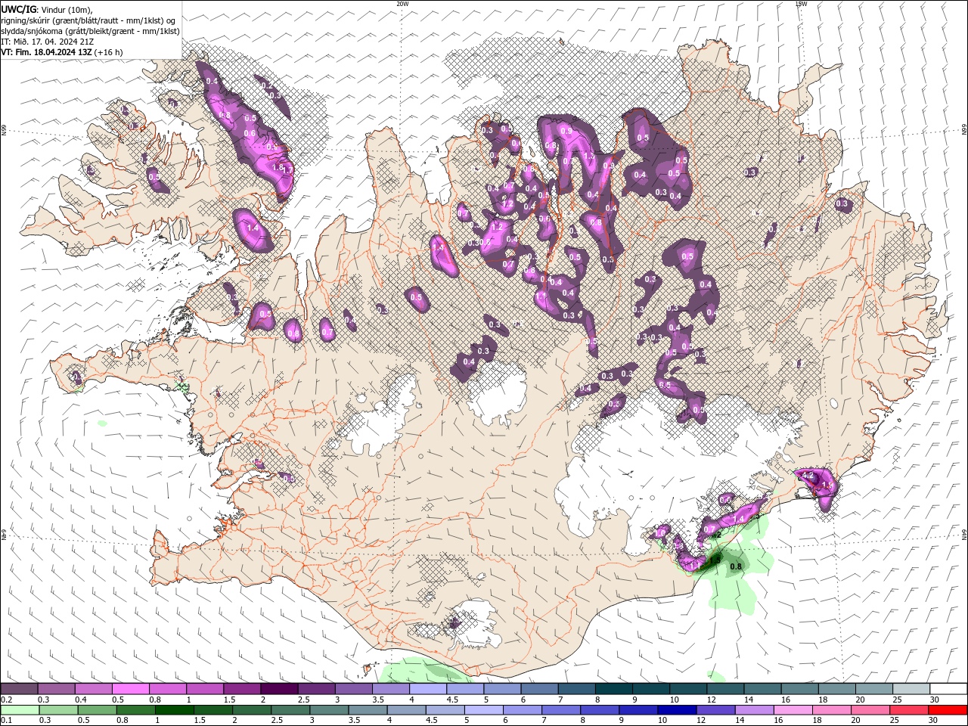Pick the 25–30 light grey snow-scale swatch
This screenshot has height=726, width=968.
(912, 689)
